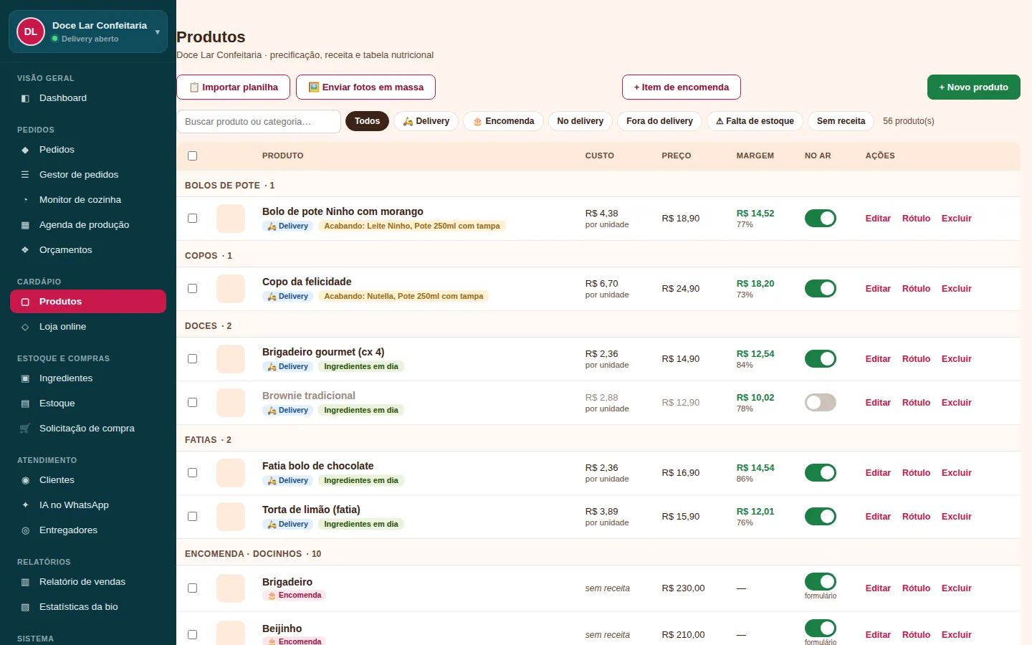Select the Todos filter tab
The height and width of the screenshot is (645, 1032).
[x=367, y=121]
